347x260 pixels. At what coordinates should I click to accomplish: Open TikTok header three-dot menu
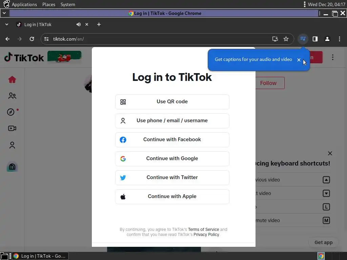point(332,57)
